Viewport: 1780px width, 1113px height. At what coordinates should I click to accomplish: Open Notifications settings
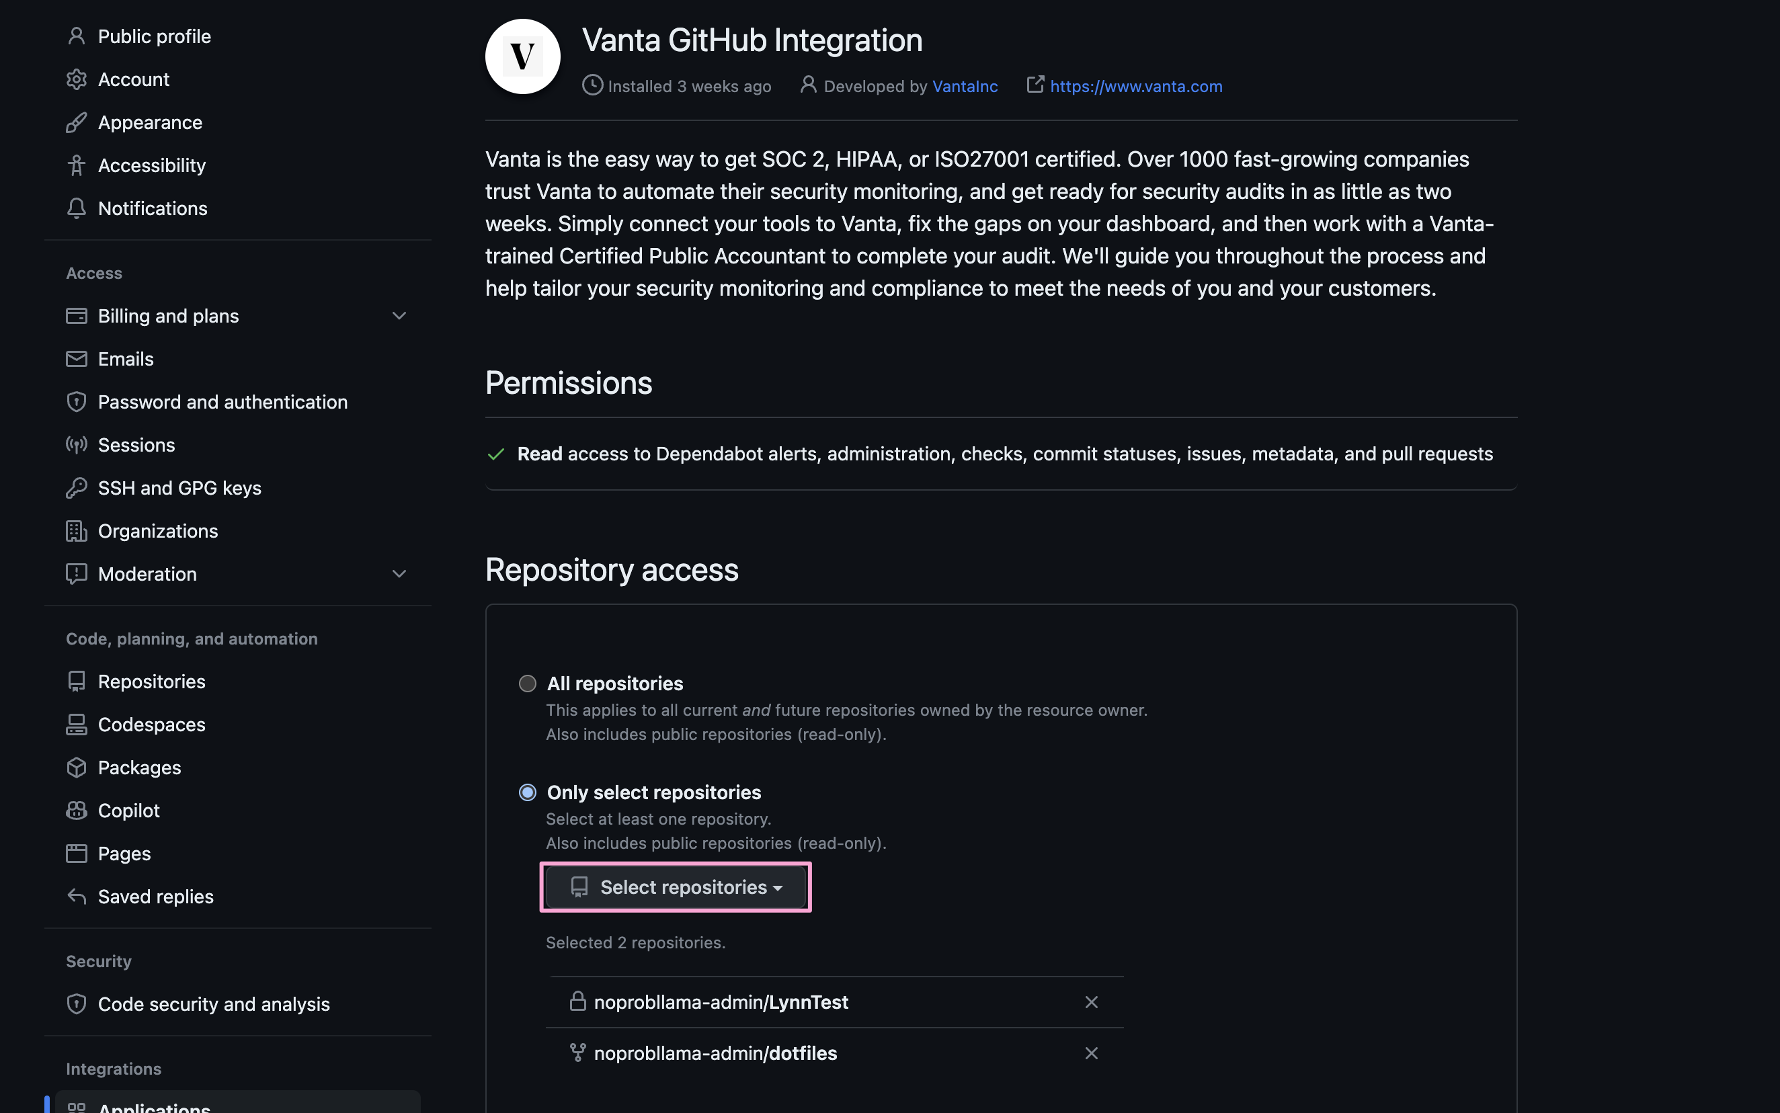click(153, 208)
